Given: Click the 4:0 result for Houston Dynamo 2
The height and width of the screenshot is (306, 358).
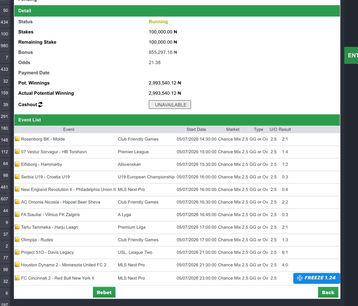Looking at the screenshot, I should [x=285, y=265].
